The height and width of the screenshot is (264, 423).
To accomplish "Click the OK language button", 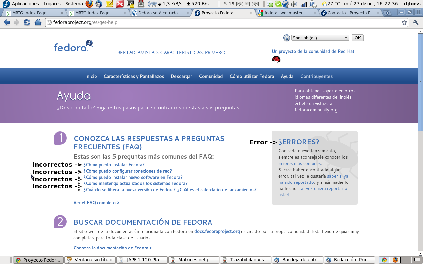I will [x=358, y=38].
